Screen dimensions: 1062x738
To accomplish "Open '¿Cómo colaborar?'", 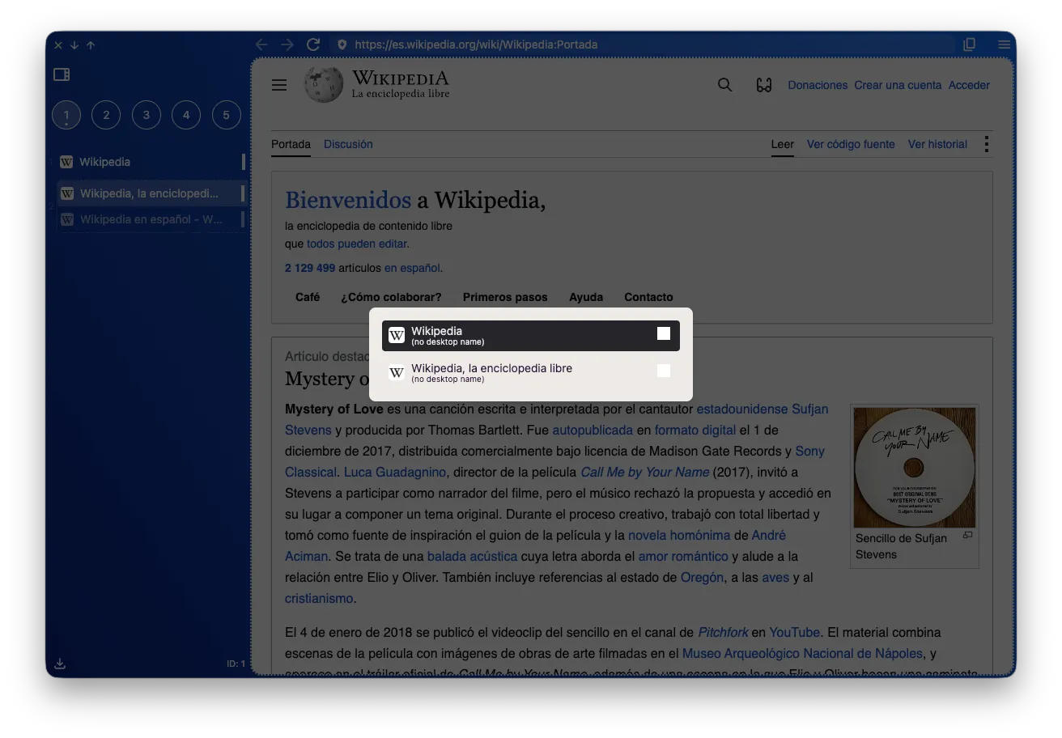I will pyautogui.click(x=391, y=297).
